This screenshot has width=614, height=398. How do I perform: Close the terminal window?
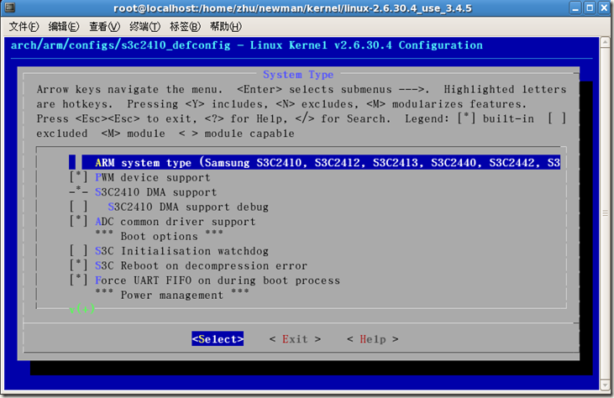[603, 8]
